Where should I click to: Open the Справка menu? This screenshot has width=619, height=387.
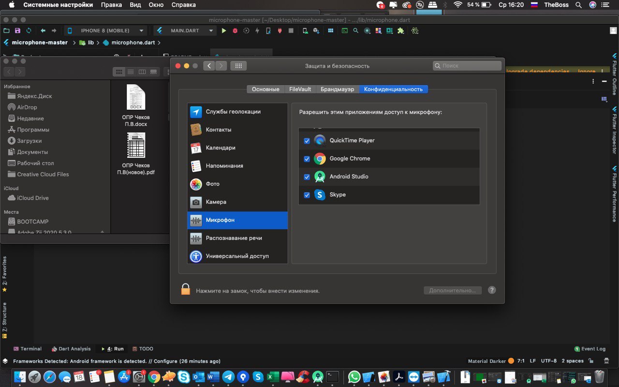coord(184,5)
